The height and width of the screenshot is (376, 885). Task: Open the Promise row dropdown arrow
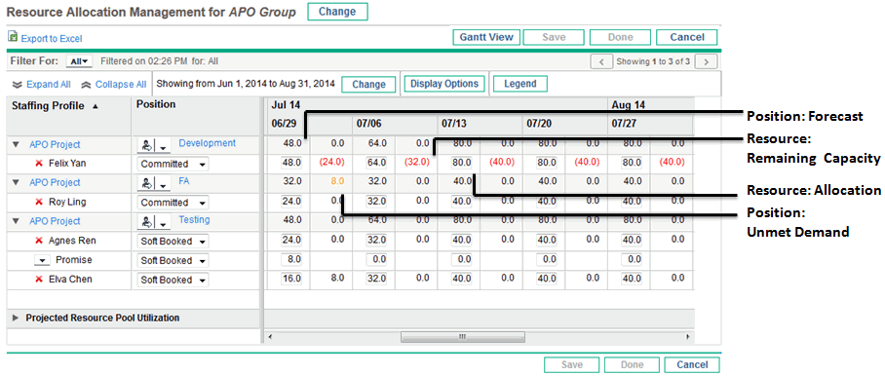[42, 260]
